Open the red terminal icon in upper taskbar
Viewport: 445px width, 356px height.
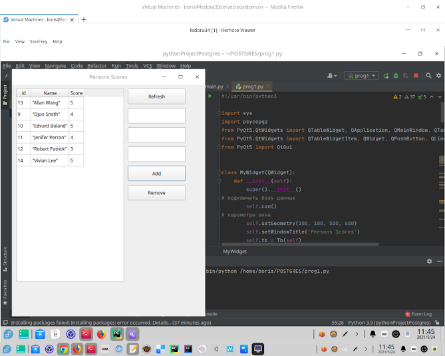pos(86,334)
